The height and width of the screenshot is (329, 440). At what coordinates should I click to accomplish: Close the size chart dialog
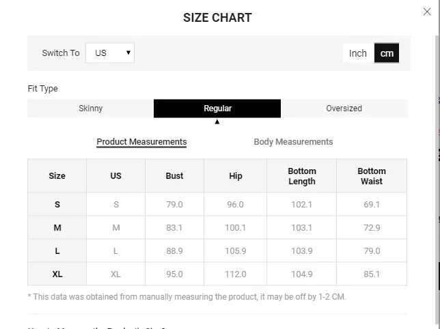428,12
